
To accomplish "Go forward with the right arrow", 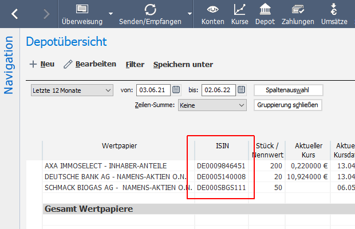I will pos(46,14).
